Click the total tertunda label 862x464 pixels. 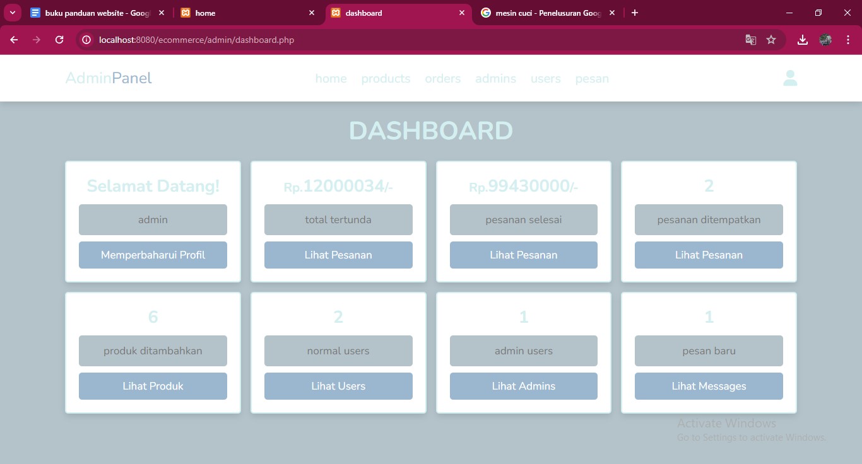pos(338,219)
